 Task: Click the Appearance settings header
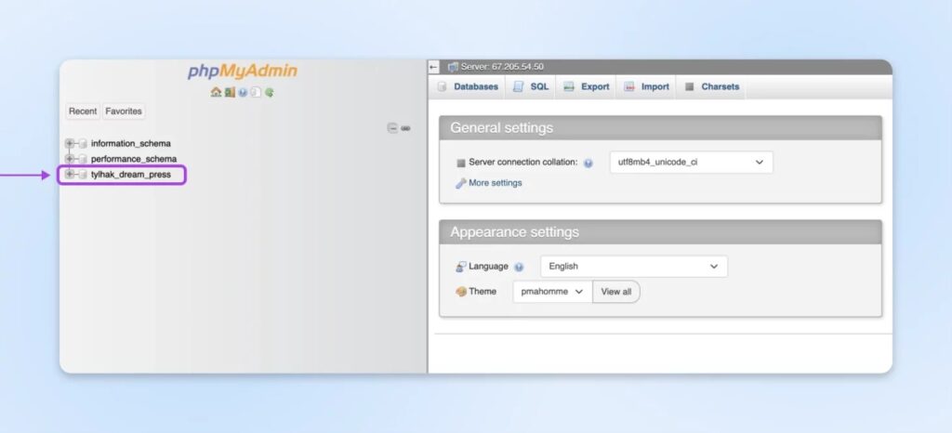tap(660, 232)
